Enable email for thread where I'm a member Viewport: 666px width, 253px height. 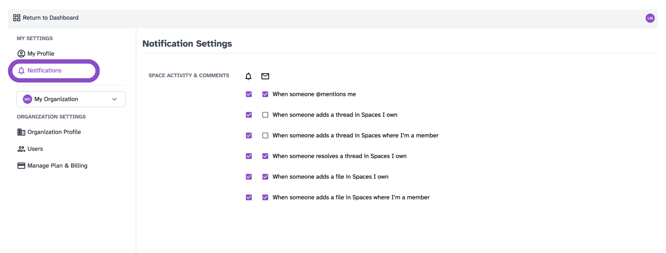tap(265, 135)
